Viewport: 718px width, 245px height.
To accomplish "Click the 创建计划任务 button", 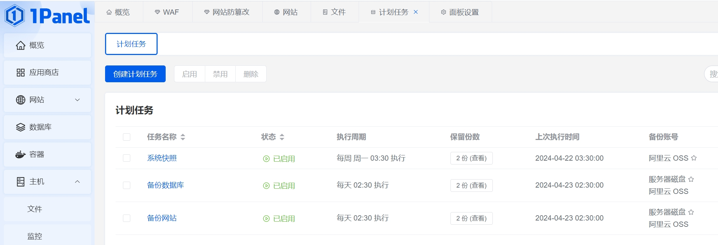I will [x=135, y=74].
